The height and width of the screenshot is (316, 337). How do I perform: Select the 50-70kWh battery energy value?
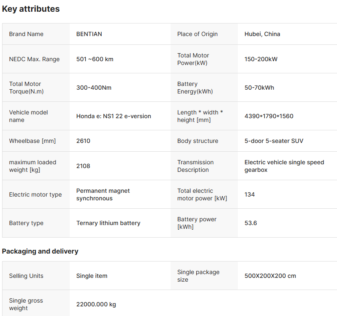click(259, 88)
